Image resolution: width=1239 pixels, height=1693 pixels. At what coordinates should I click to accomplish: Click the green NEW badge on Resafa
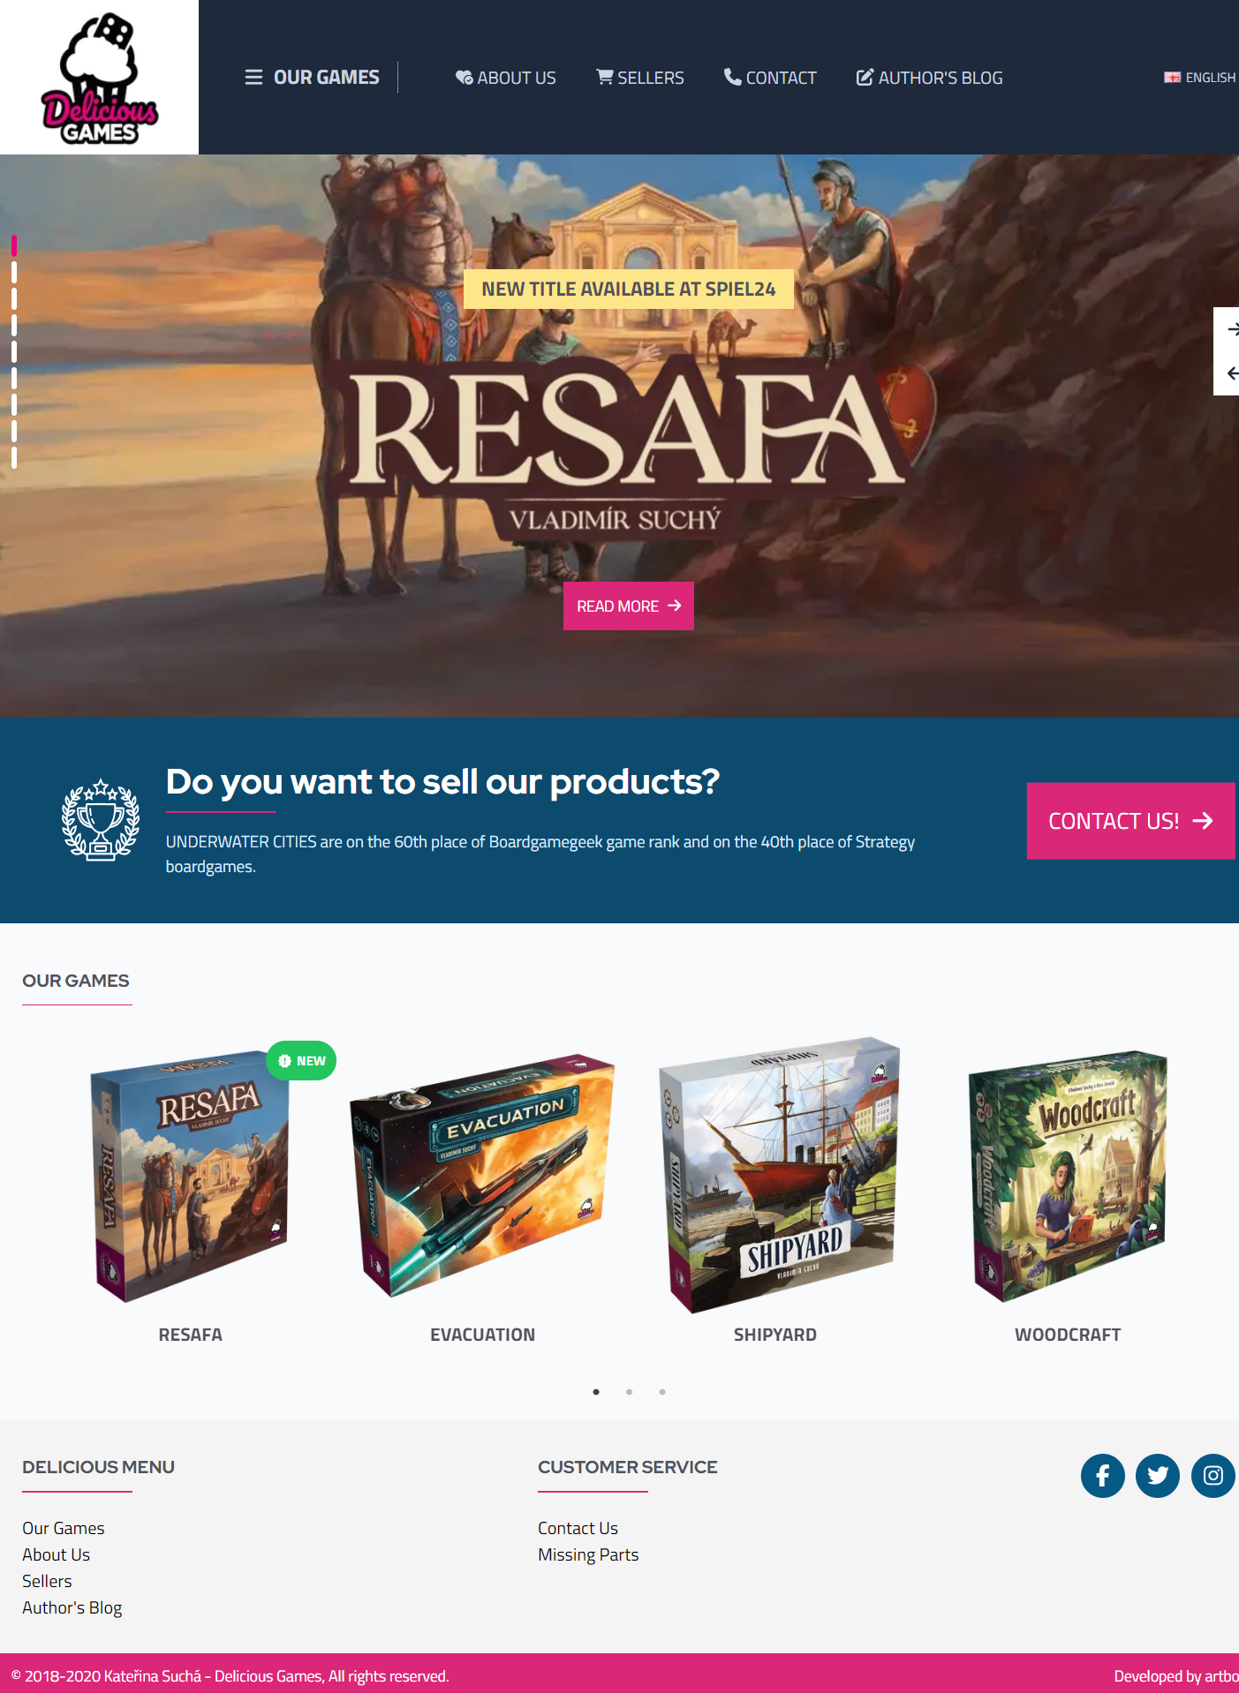pos(301,1061)
